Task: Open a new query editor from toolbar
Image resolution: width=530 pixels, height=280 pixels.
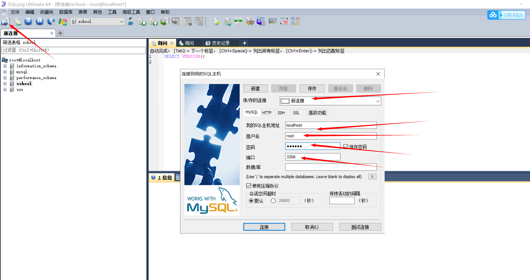Action: pyautogui.click(x=17, y=21)
